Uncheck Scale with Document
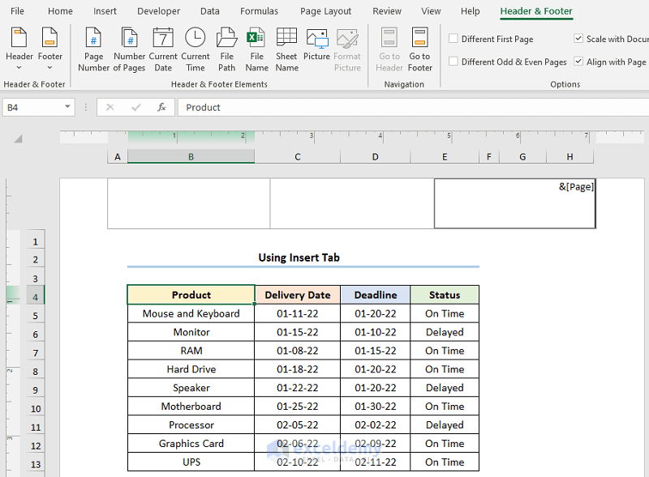 click(x=578, y=38)
